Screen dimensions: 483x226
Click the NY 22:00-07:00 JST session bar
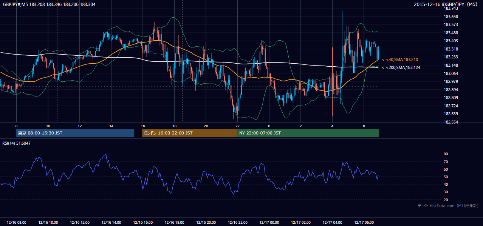coord(308,133)
